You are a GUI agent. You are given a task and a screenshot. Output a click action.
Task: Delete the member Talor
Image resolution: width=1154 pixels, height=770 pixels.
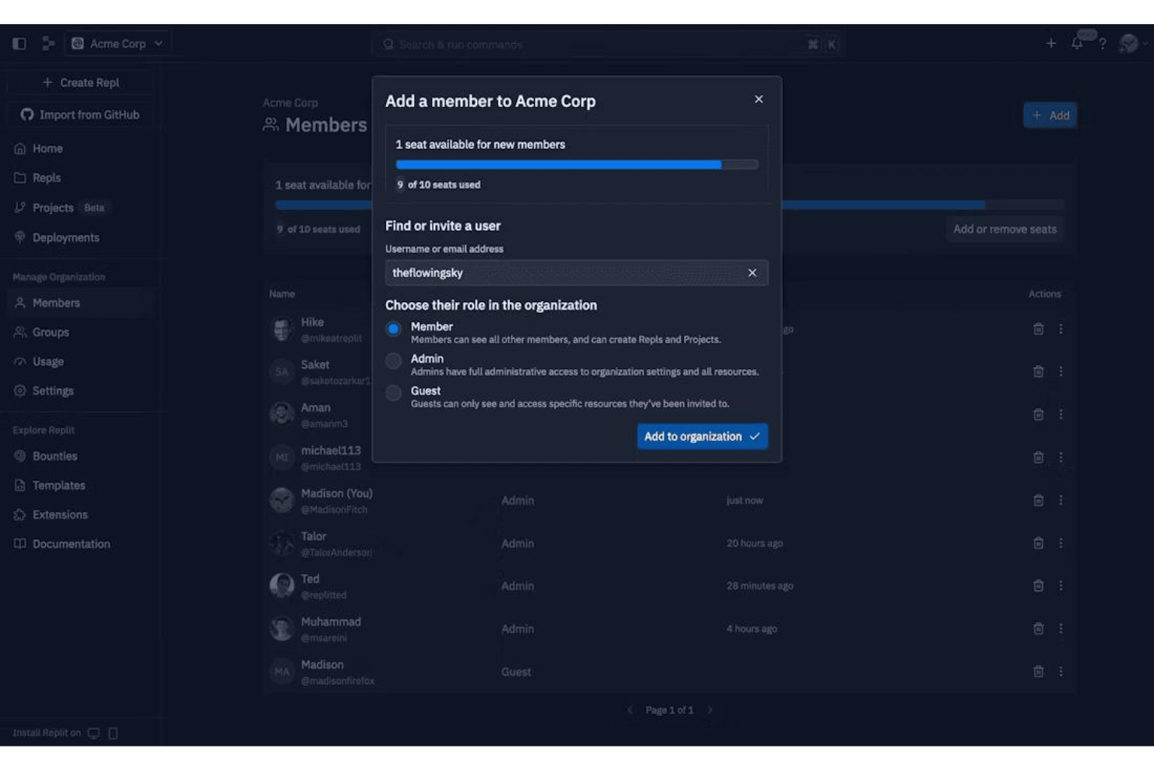pyautogui.click(x=1039, y=543)
